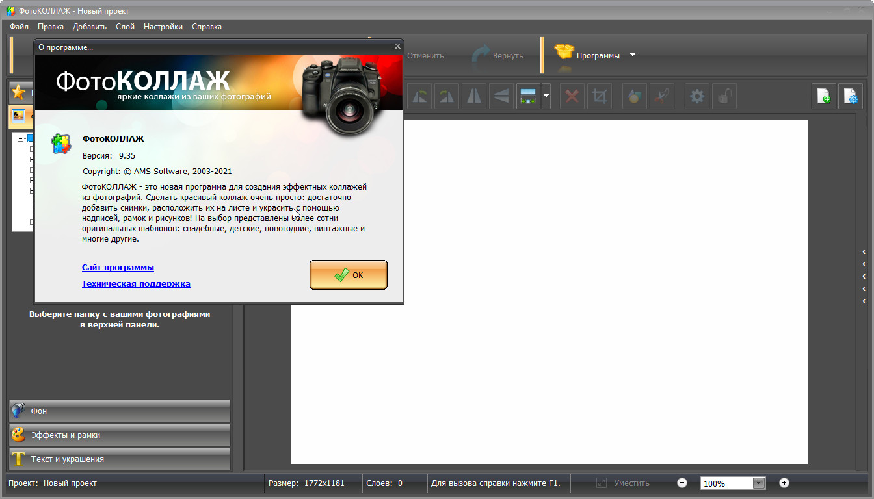Open the Файл menu
Image resolution: width=874 pixels, height=499 pixels.
coord(19,27)
